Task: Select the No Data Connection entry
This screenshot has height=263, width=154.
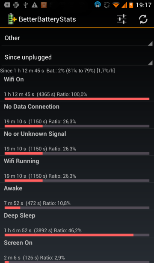Action: [77, 115]
